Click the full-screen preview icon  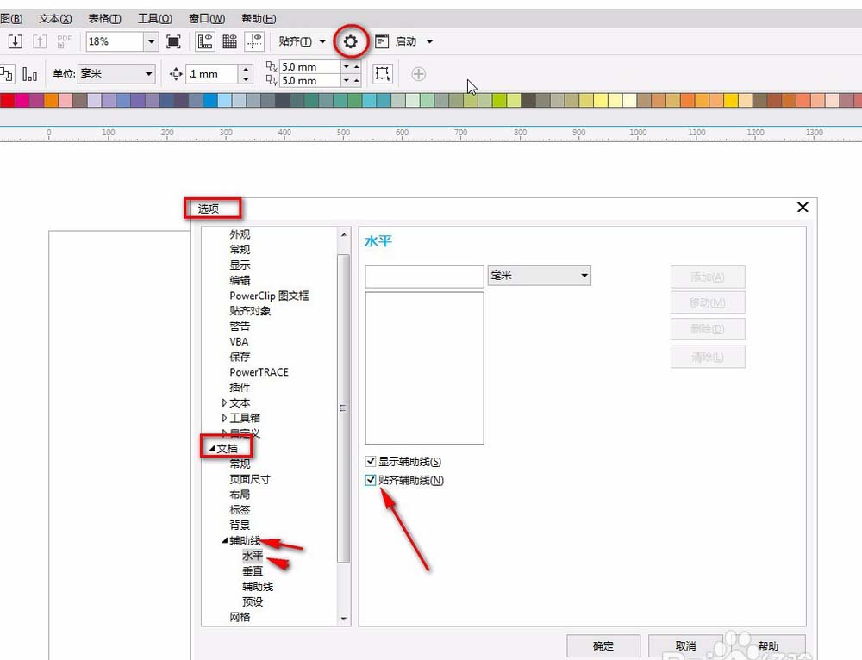(173, 41)
